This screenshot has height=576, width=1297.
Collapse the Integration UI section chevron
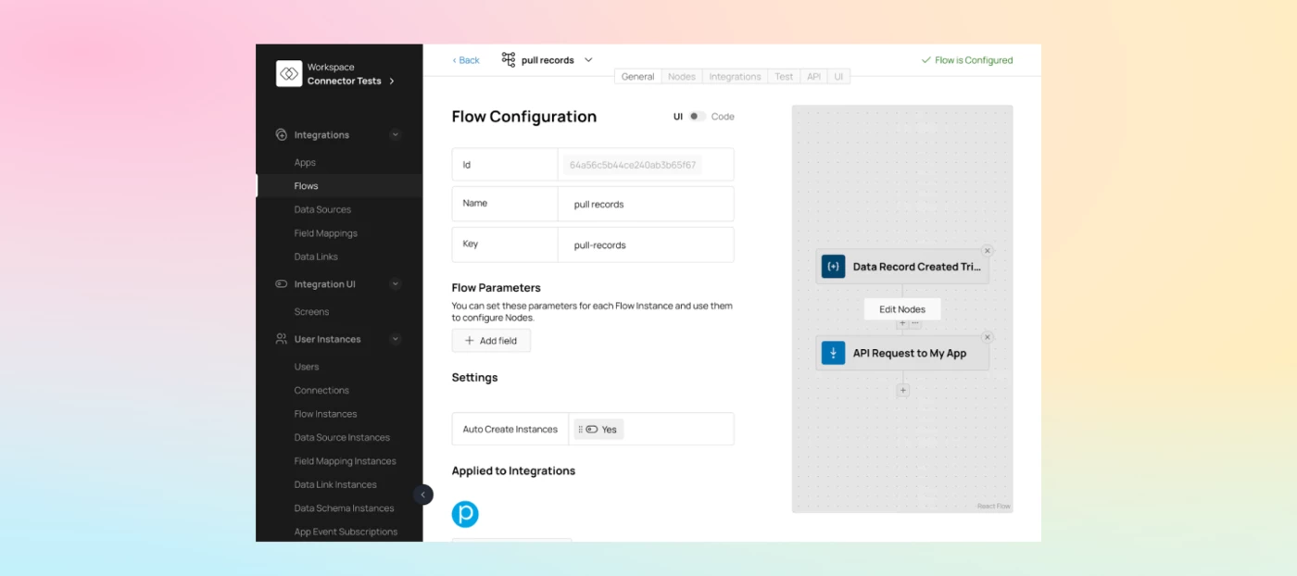tap(396, 284)
